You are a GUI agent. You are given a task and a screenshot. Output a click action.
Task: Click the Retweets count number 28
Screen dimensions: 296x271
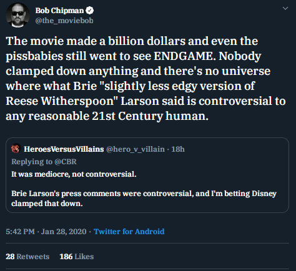click(x=10, y=257)
